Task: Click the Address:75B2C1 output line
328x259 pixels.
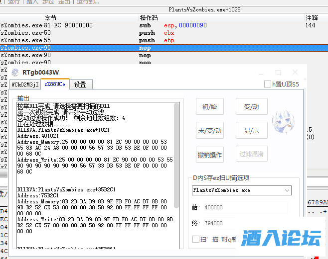Action: click(x=38, y=195)
